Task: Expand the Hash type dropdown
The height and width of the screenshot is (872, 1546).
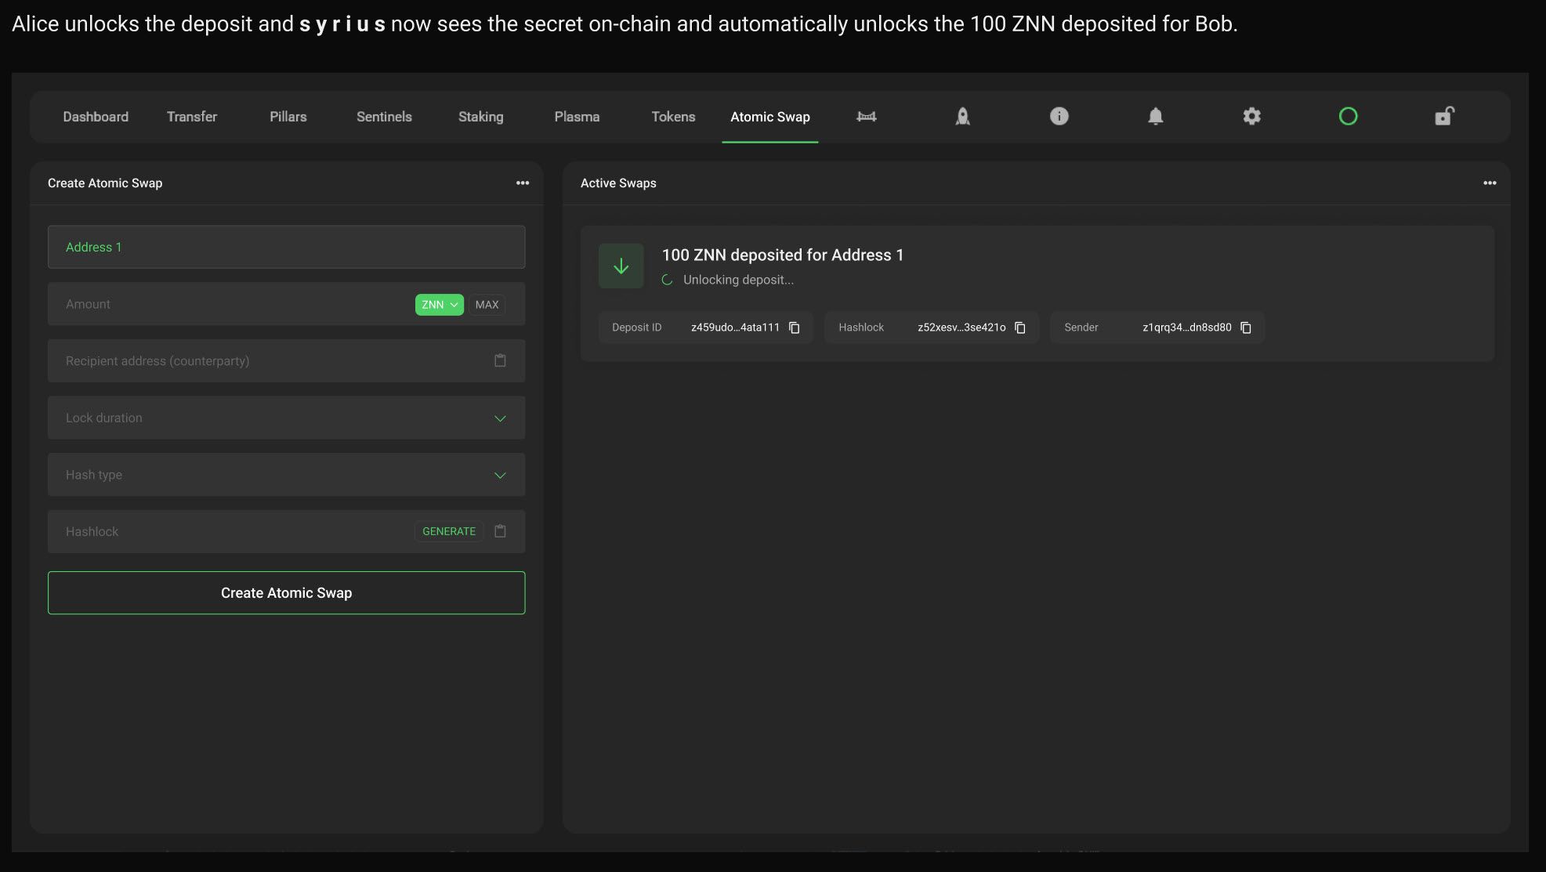Action: click(x=500, y=476)
